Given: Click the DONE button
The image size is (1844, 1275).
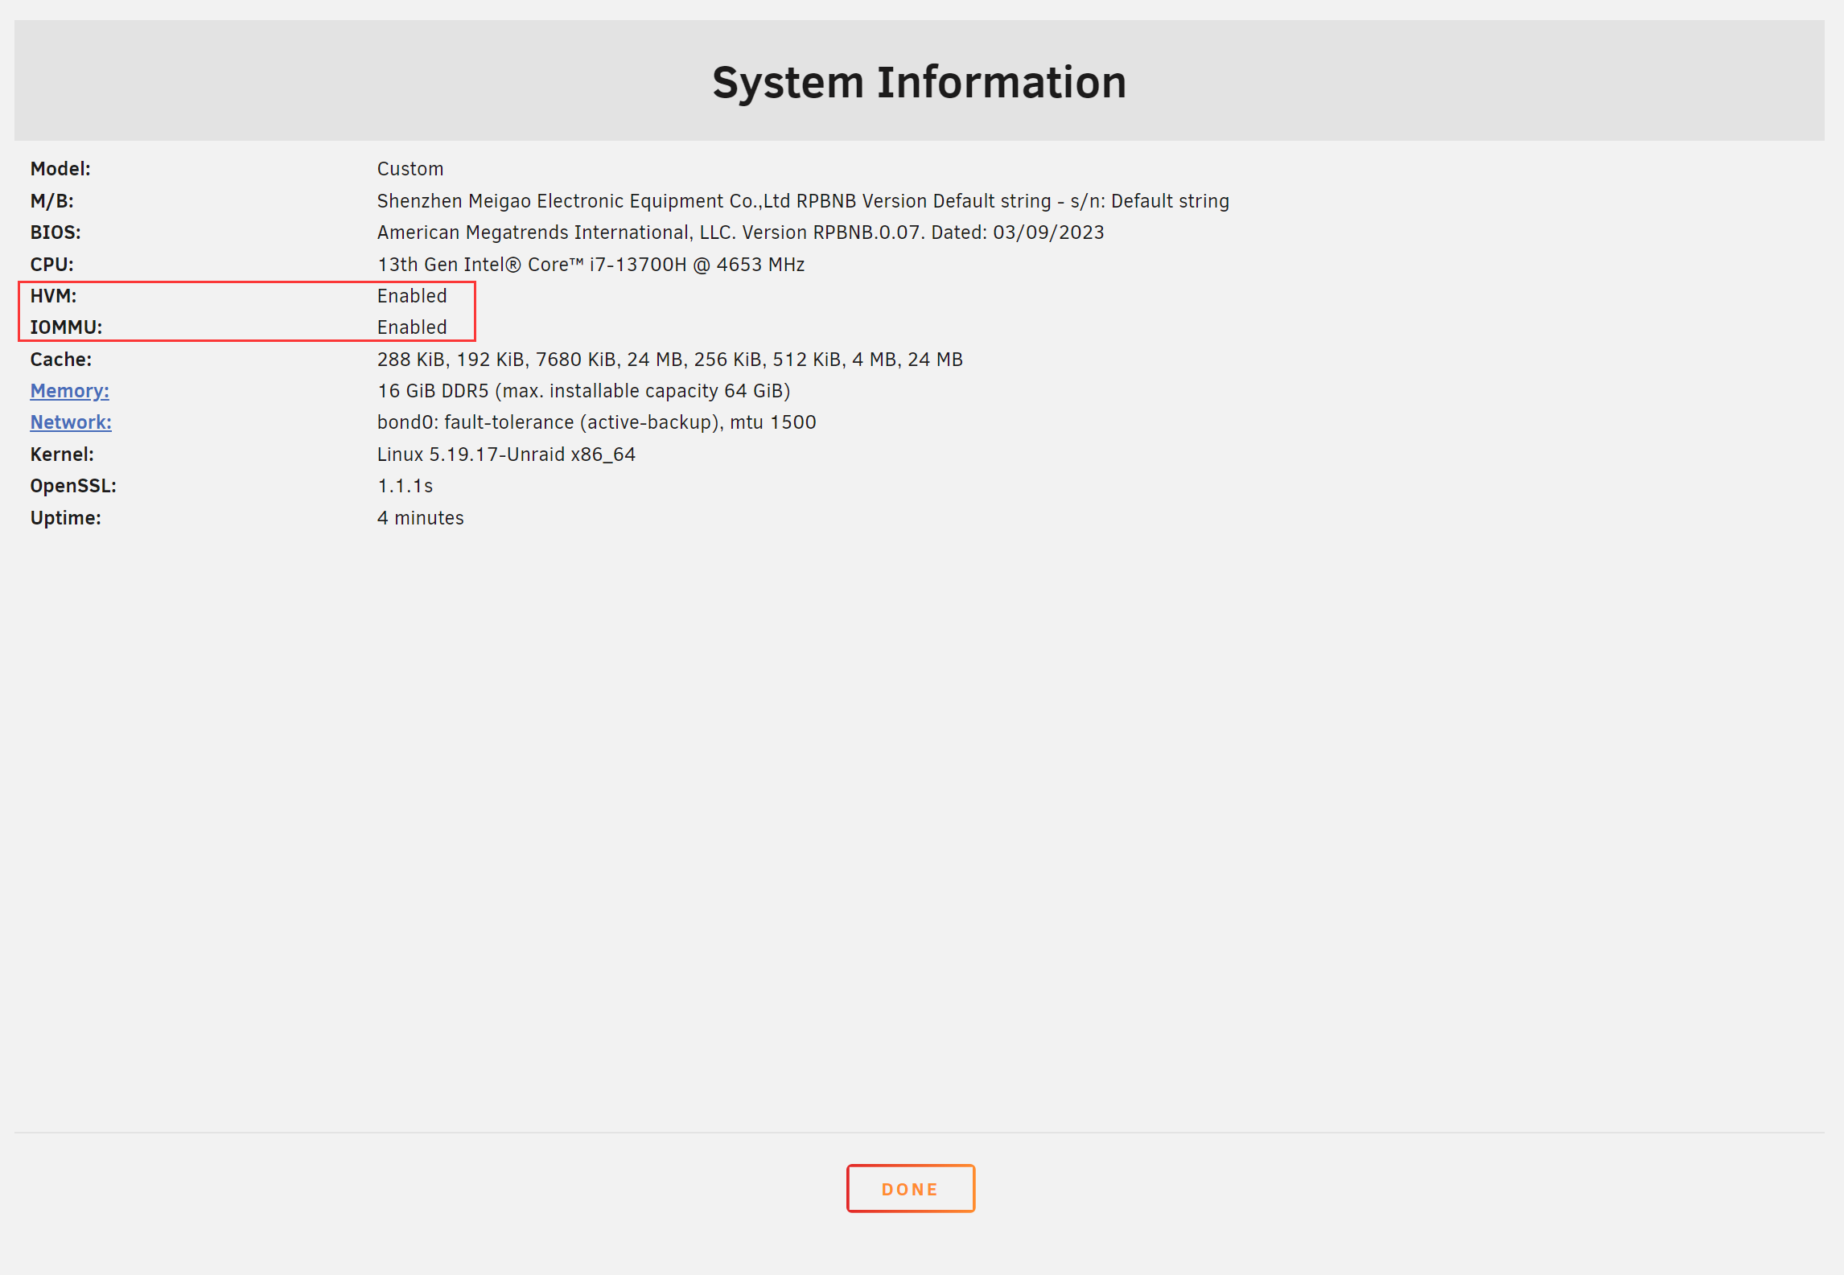Looking at the screenshot, I should coord(910,1188).
